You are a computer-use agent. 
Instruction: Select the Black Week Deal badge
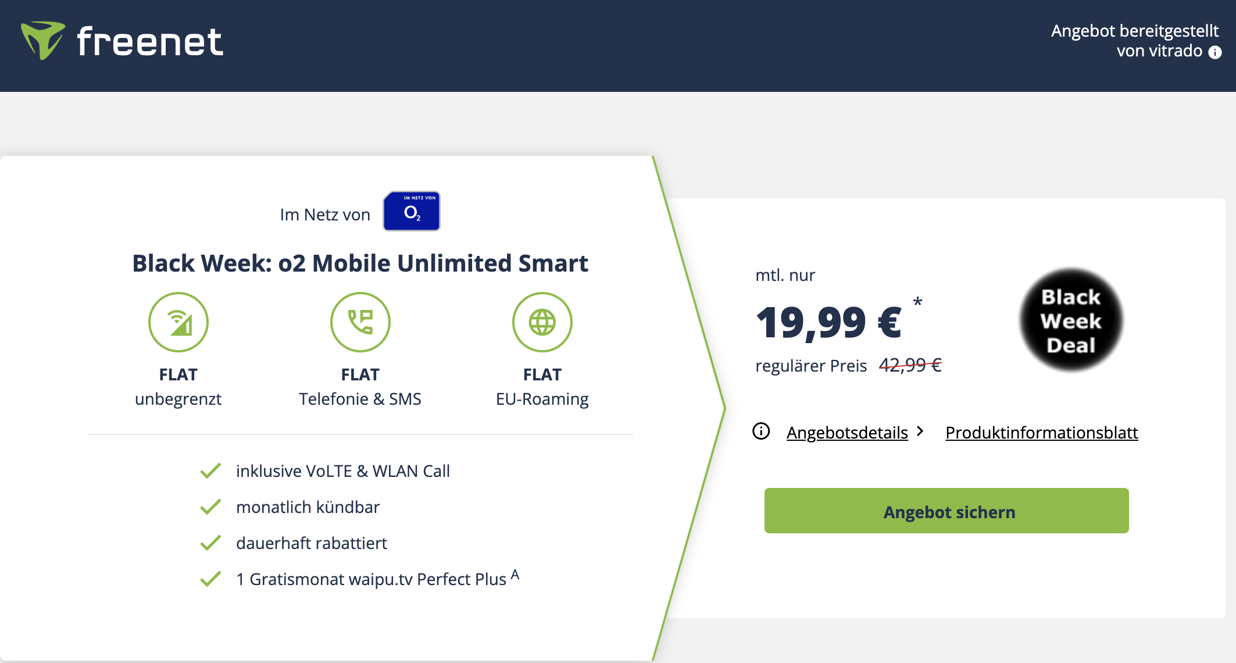tap(1071, 320)
